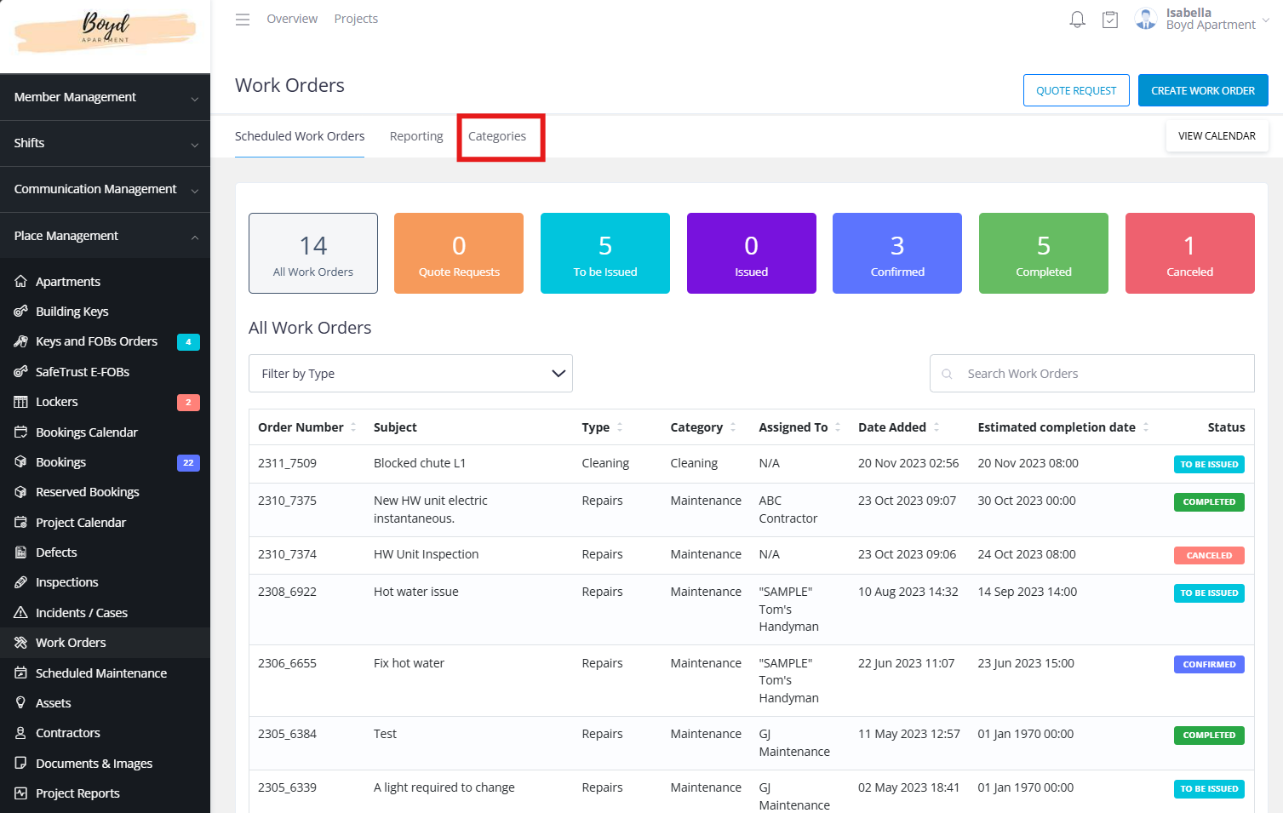Screen dimensions: 1283x813
Task: Expand the Member Management section
Action: tap(105, 97)
